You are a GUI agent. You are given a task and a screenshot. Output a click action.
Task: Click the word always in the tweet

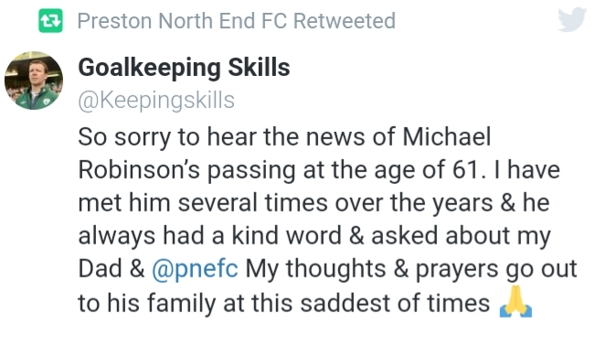coord(117,236)
